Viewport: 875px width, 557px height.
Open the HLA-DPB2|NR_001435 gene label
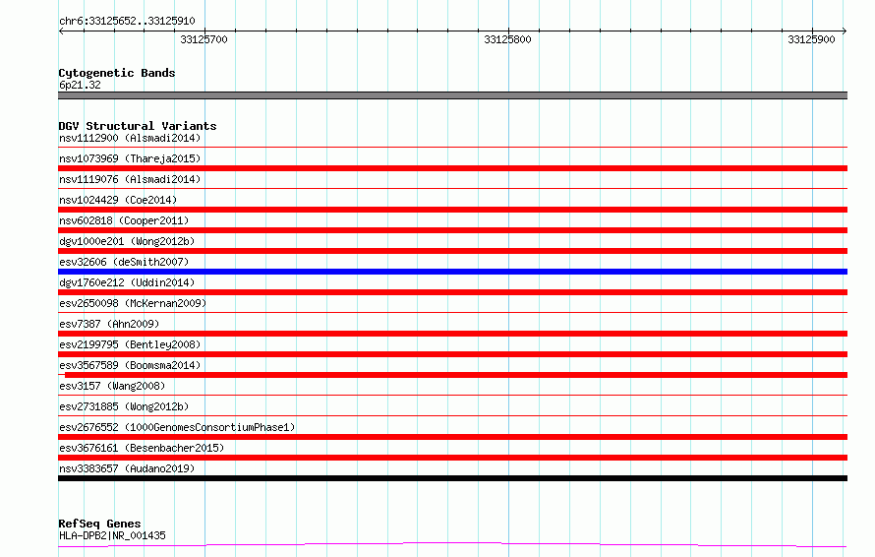(x=112, y=535)
